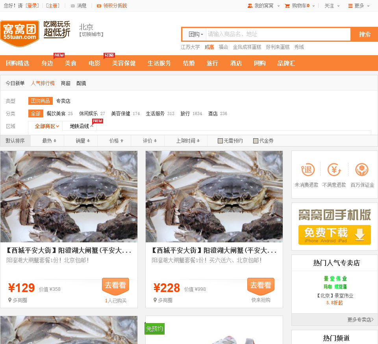Image resolution: width=378 pixels, height=344 pixels.
Task: Click the 窝窝团手机版 free download banner
Action: (x=334, y=235)
